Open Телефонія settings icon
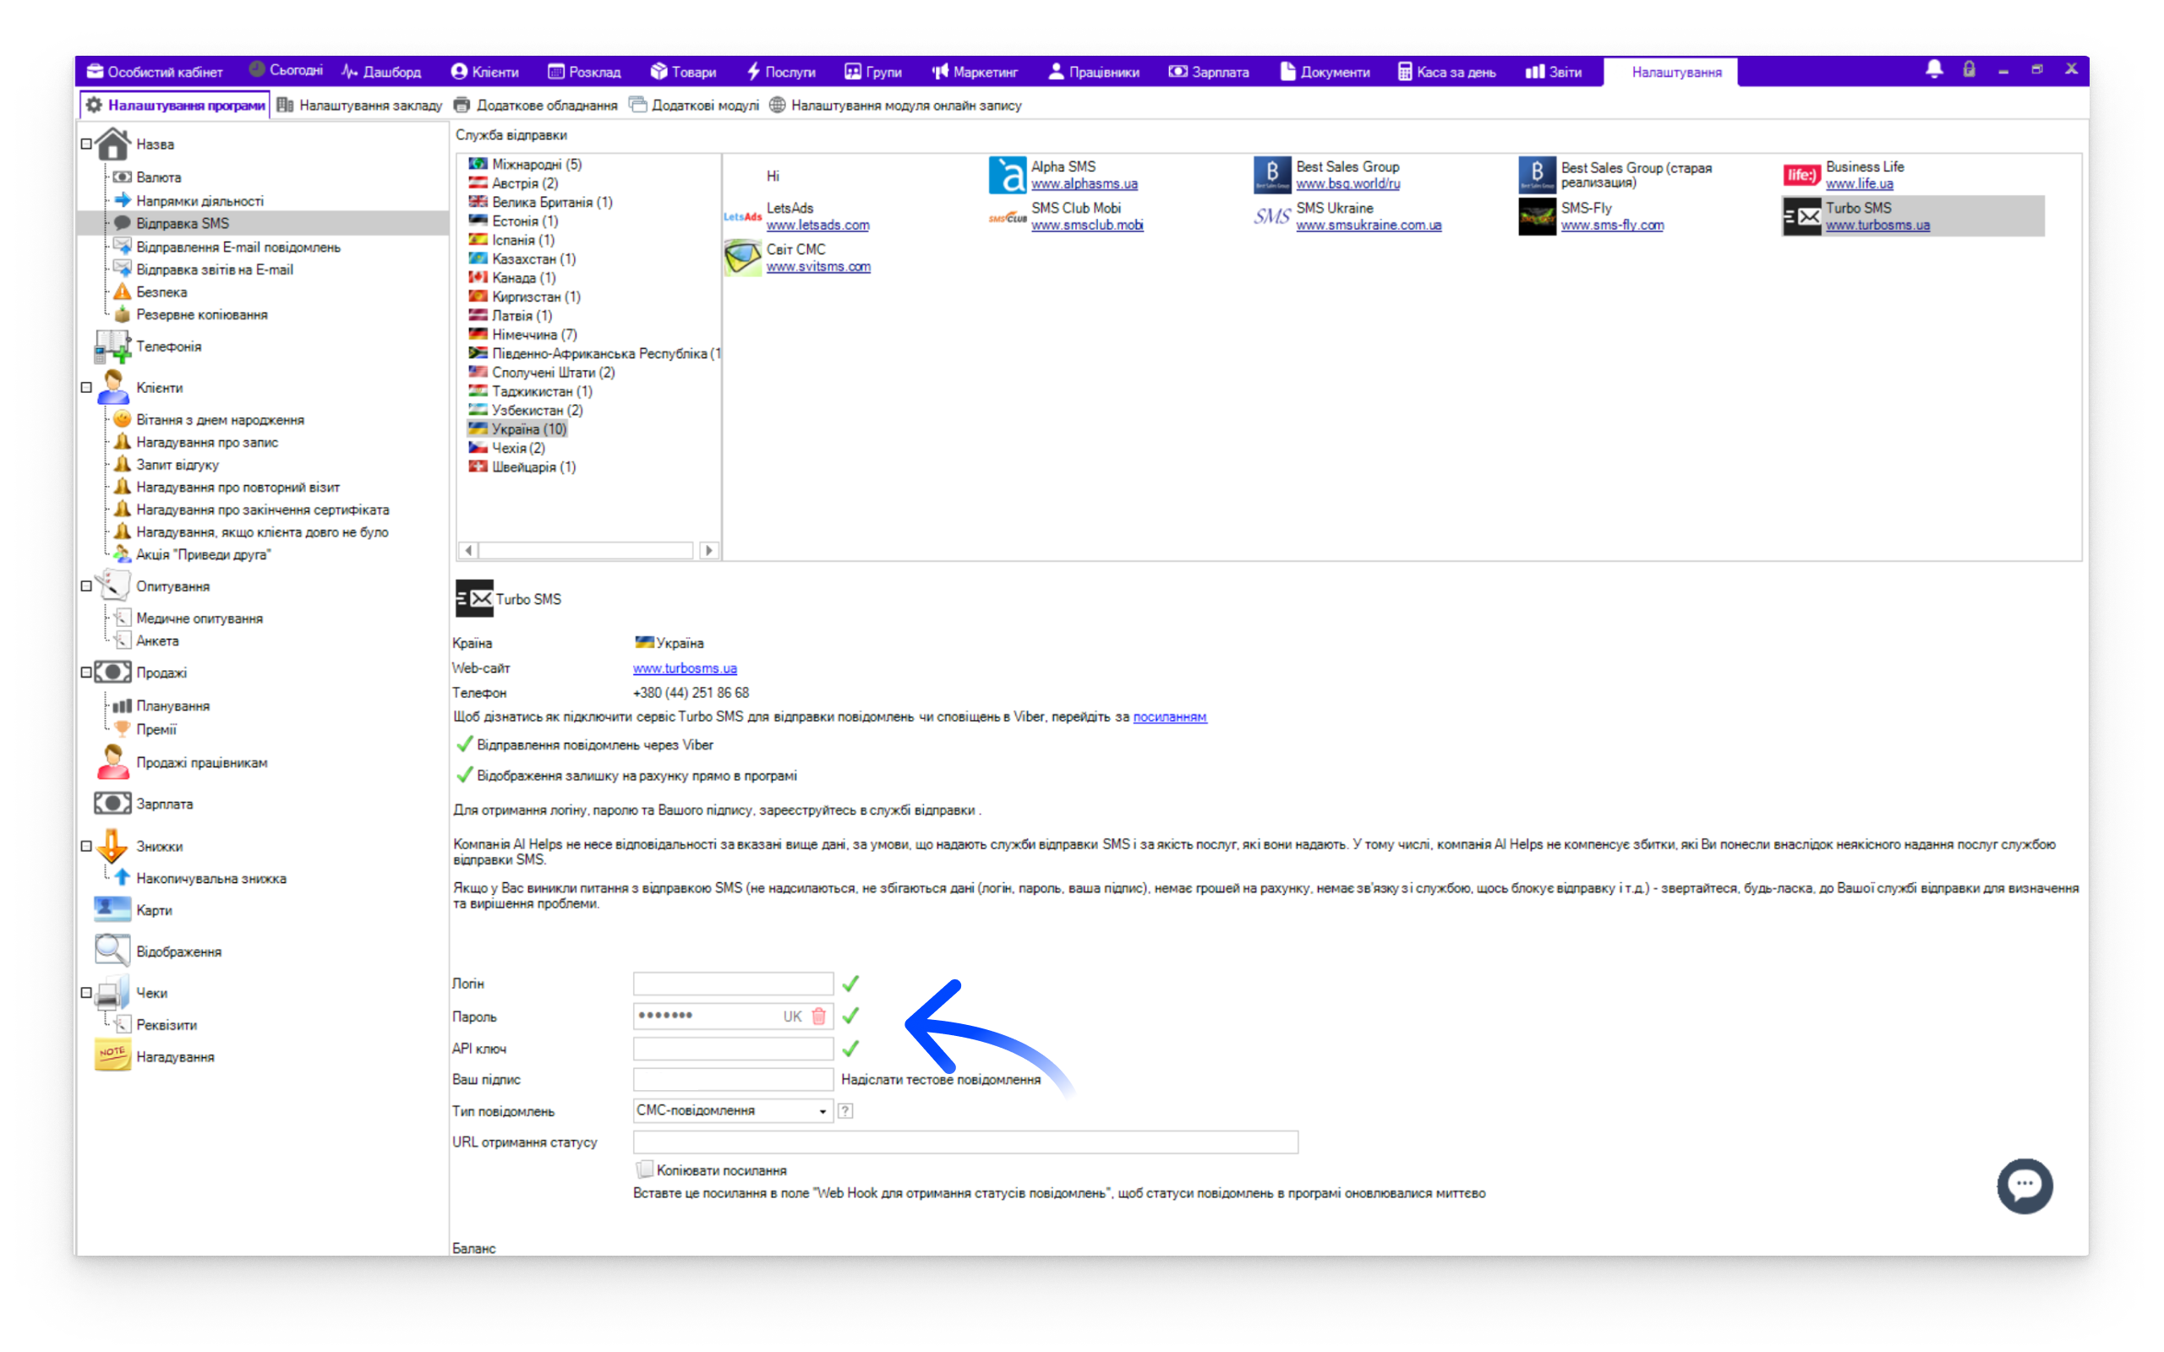2164x1352 pixels. pos(112,346)
